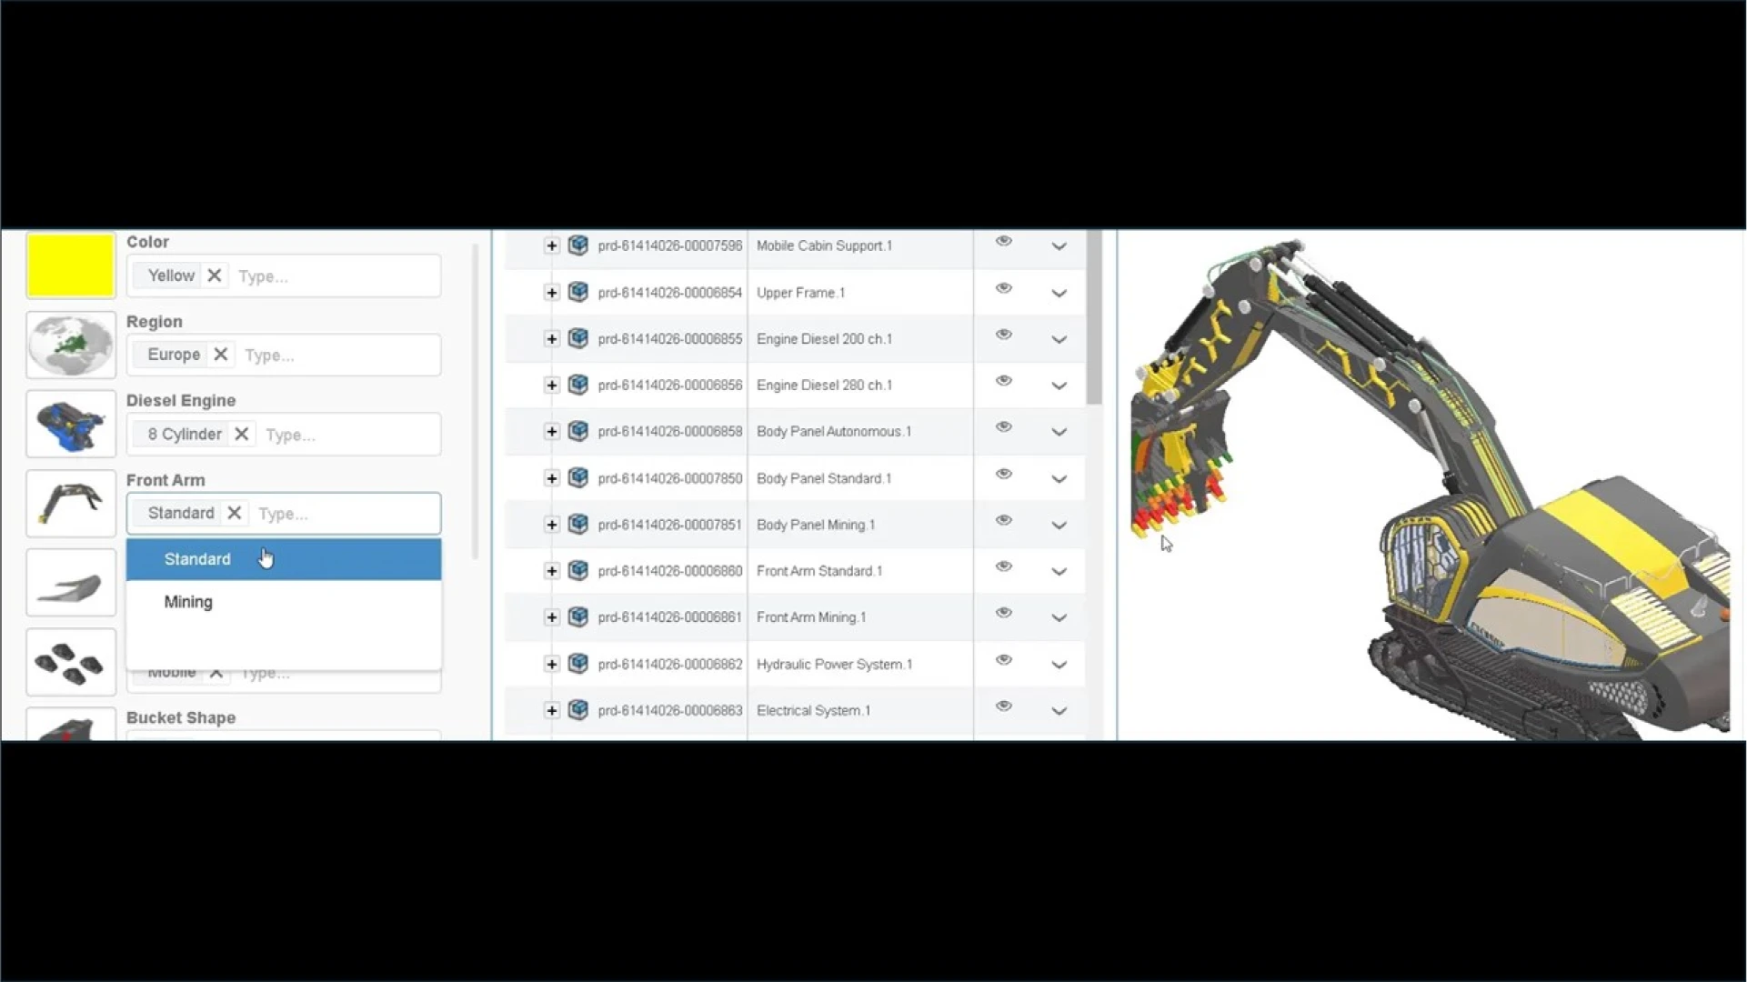Toggle visibility eye for Electrical System.1

1004,706
